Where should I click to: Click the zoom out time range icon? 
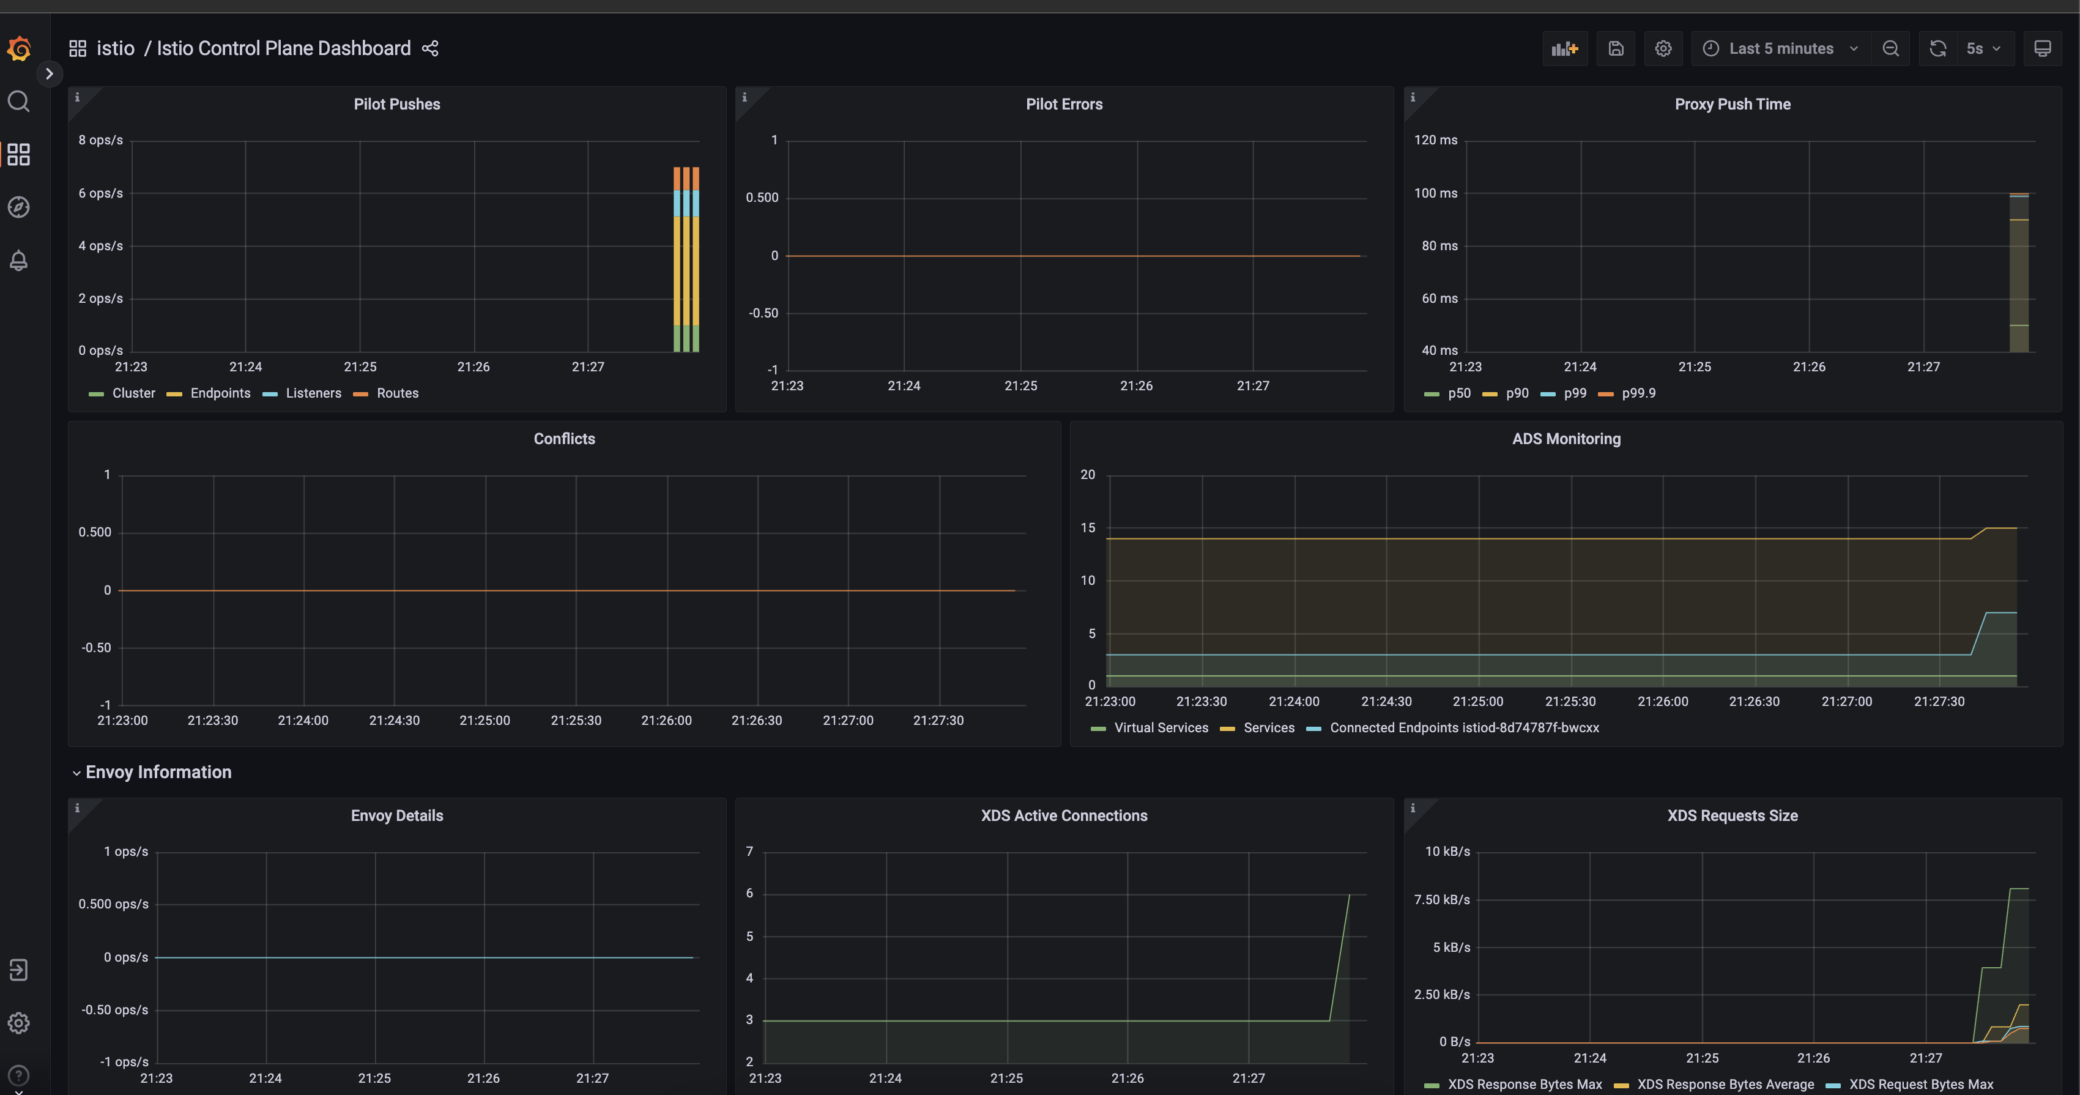pyautogui.click(x=1890, y=48)
